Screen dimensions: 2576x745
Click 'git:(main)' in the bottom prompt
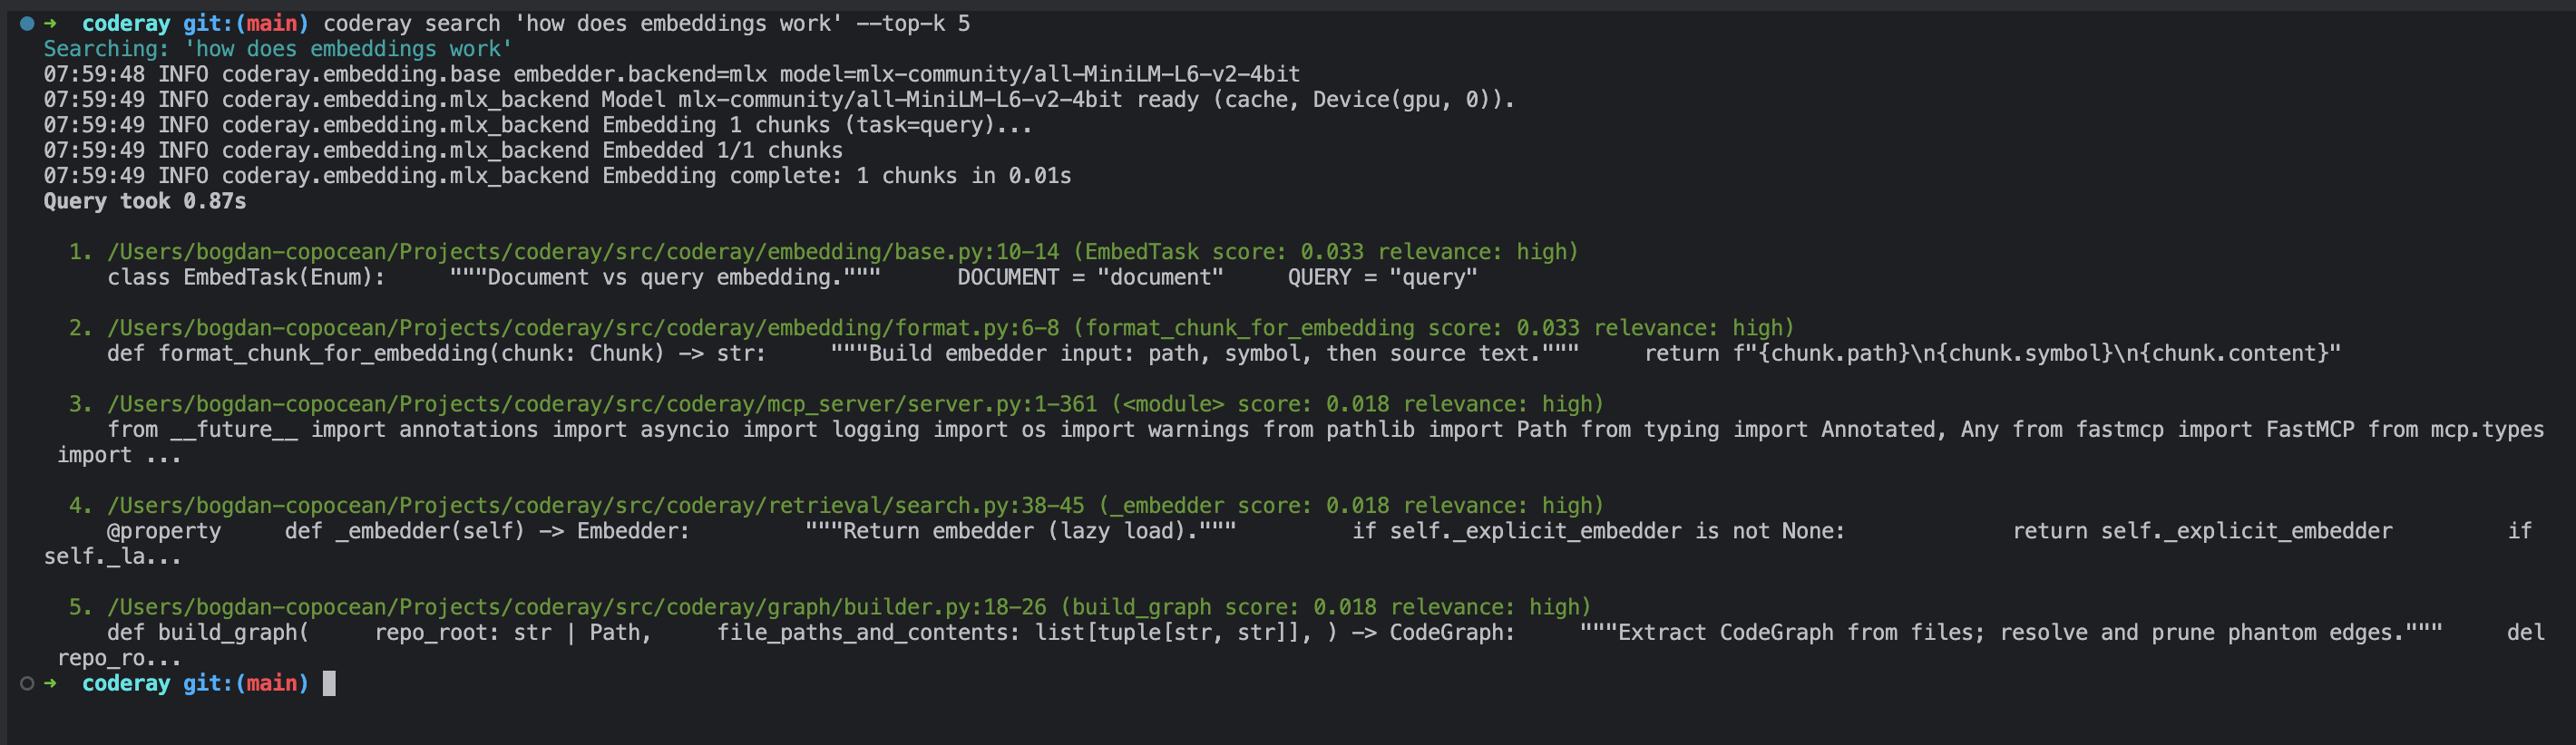[x=246, y=684]
